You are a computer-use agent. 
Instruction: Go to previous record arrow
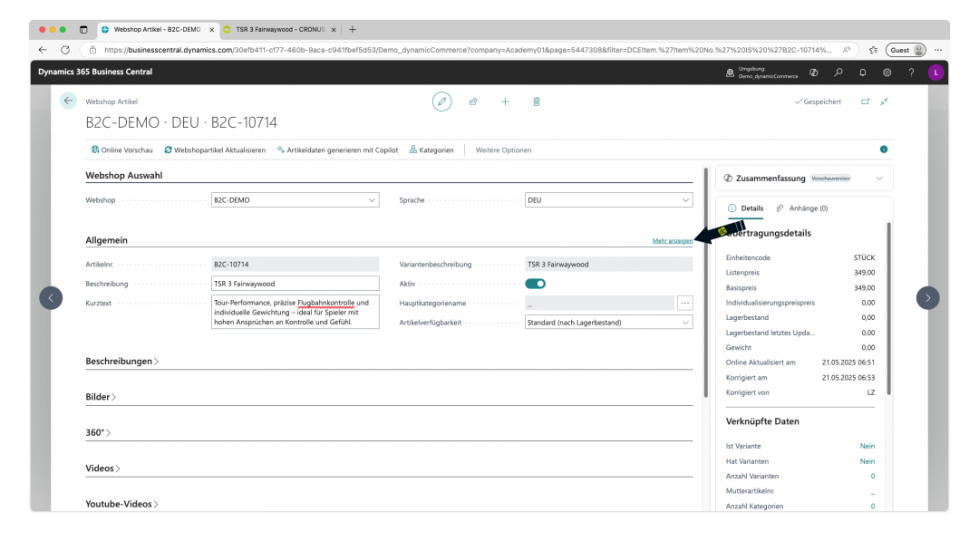pos(51,297)
